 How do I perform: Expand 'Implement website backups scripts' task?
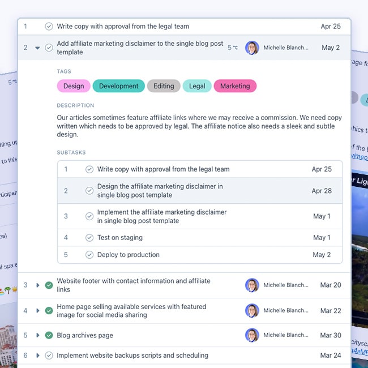37,356
